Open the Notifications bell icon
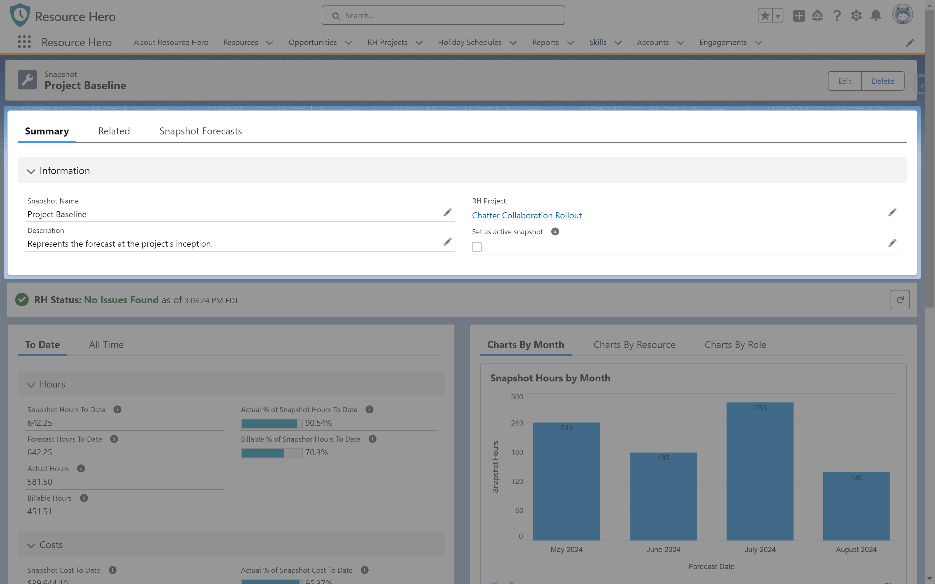Viewport: 935px width, 584px height. (x=876, y=16)
